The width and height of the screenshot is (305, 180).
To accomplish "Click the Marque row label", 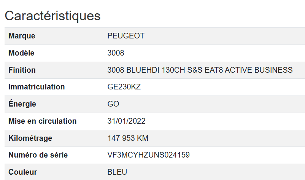I will (22, 36).
